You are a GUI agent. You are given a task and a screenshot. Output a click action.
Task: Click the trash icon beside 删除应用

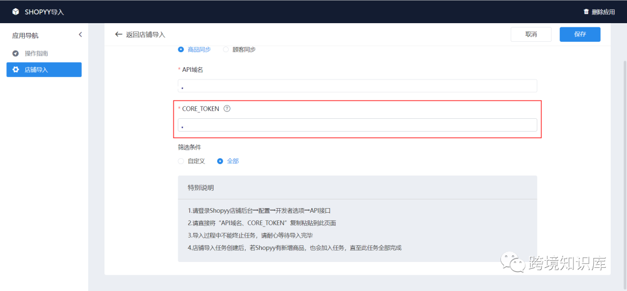[x=586, y=12]
